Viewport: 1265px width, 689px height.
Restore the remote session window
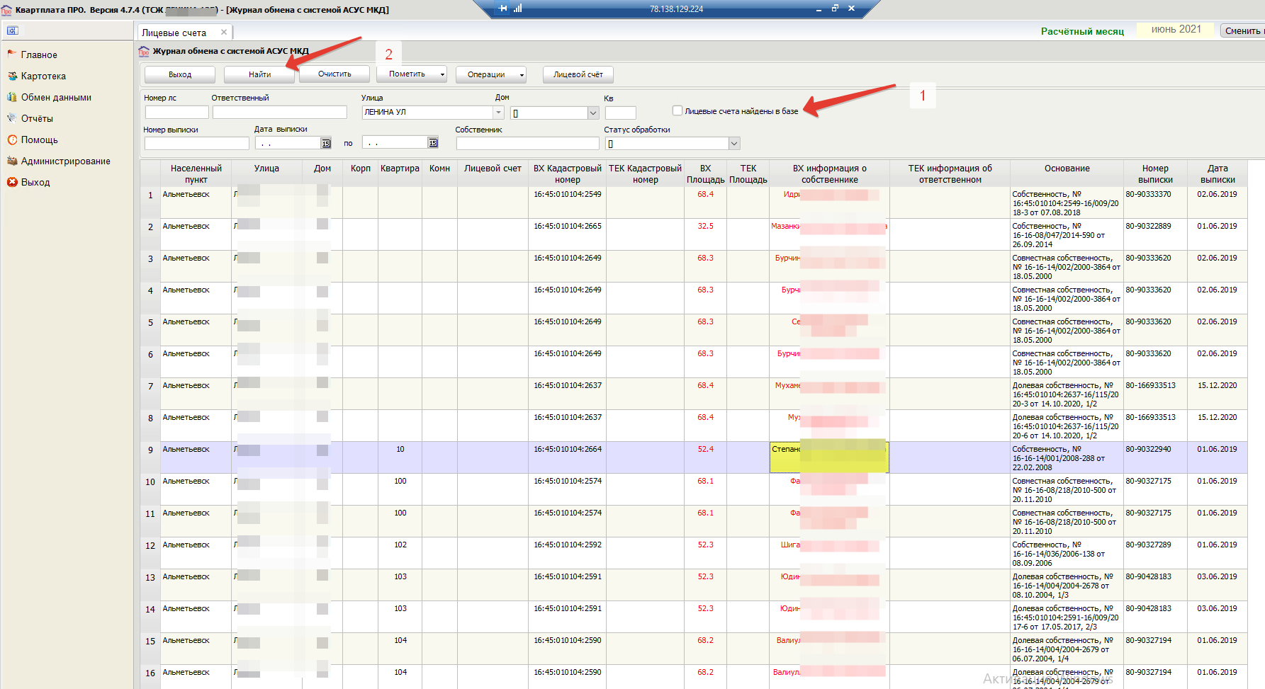tap(835, 8)
